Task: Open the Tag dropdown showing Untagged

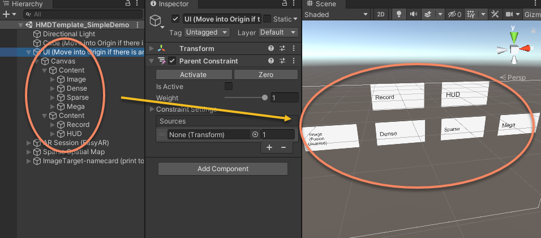Action: [x=207, y=32]
